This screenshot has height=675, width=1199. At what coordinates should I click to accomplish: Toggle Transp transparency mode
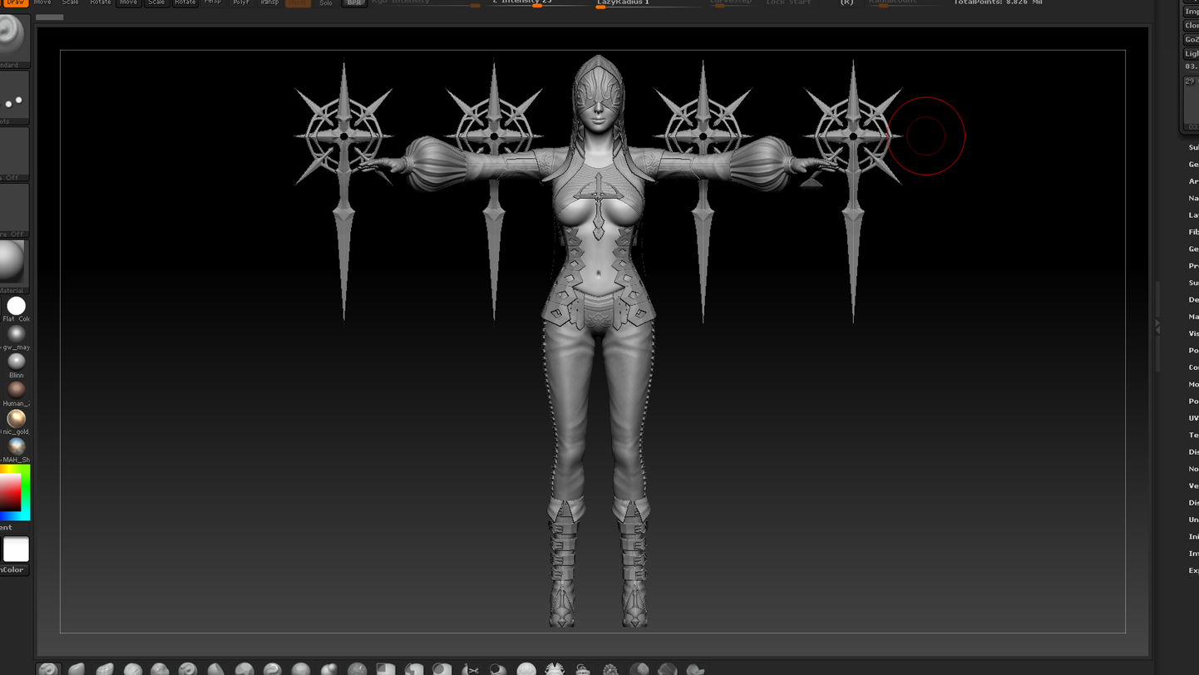(269, 2)
